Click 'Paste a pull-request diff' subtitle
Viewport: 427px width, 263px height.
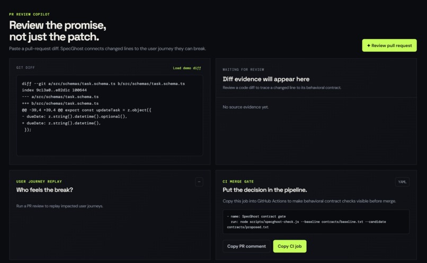tap(108, 48)
